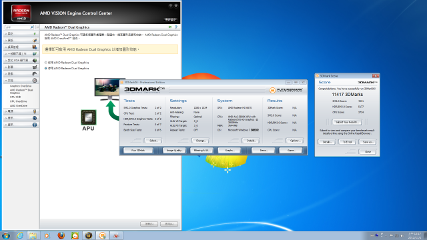Viewport: 427px width, 240px height.
Task: Click Options... under Results in 3DMark06
Action: (x=295, y=141)
